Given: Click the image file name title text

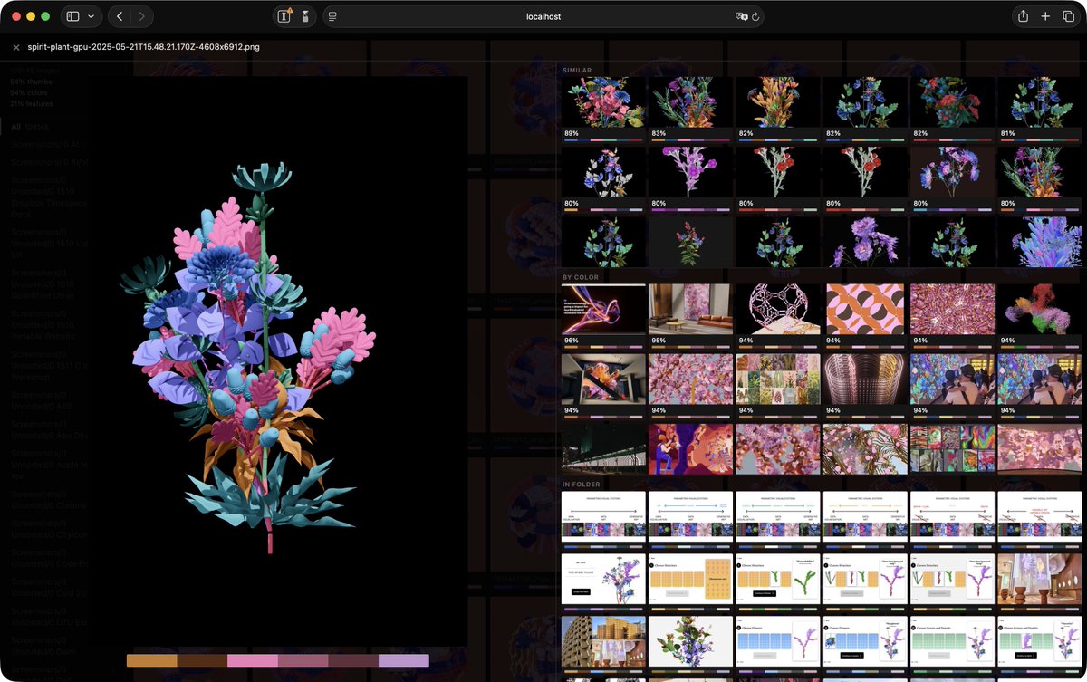Looking at the screenshot, I should click(143, 47).
